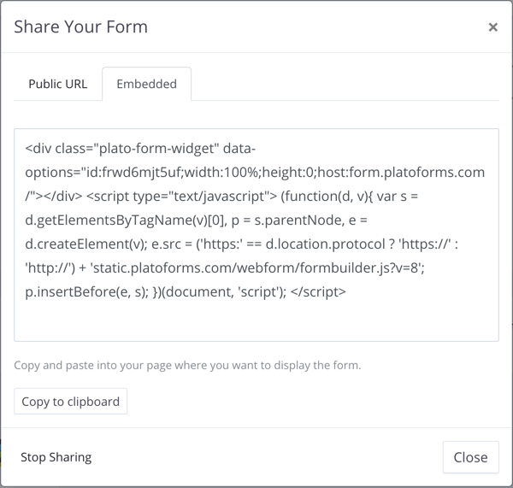Select the Embedded tab
Image resolution: width=513 pixels, height=488 pixels.
146,84
